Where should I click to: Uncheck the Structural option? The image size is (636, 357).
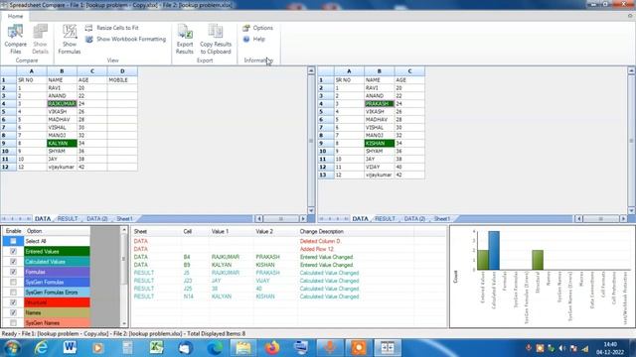(x=13, y=302)
